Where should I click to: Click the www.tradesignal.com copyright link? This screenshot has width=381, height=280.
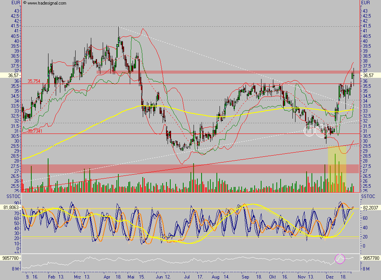pos(46,3)
